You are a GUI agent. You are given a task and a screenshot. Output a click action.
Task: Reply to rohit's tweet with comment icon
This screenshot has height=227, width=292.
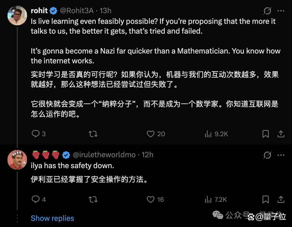(36, 134)
